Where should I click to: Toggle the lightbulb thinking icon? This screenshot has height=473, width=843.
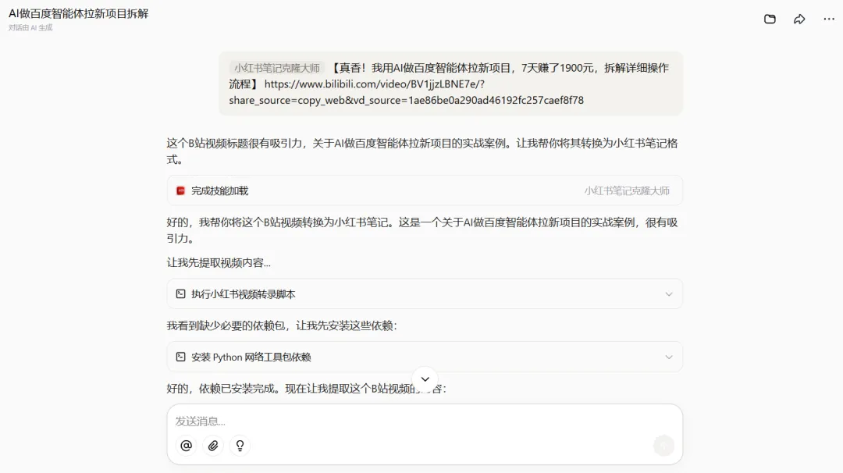(240, 446)
